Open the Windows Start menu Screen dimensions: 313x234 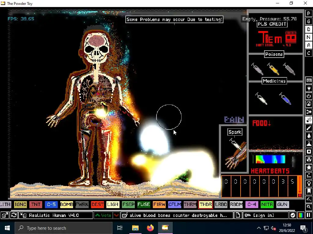coord(7,228)
